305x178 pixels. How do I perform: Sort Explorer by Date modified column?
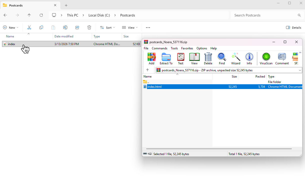click(x=72, y=36)
